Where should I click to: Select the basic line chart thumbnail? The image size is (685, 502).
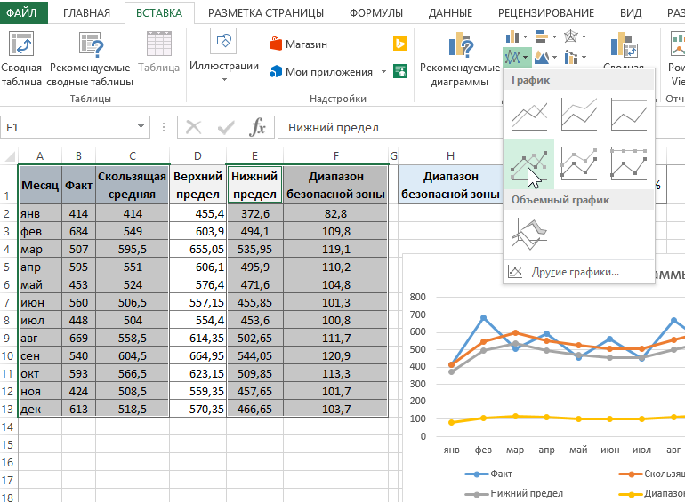529,115
